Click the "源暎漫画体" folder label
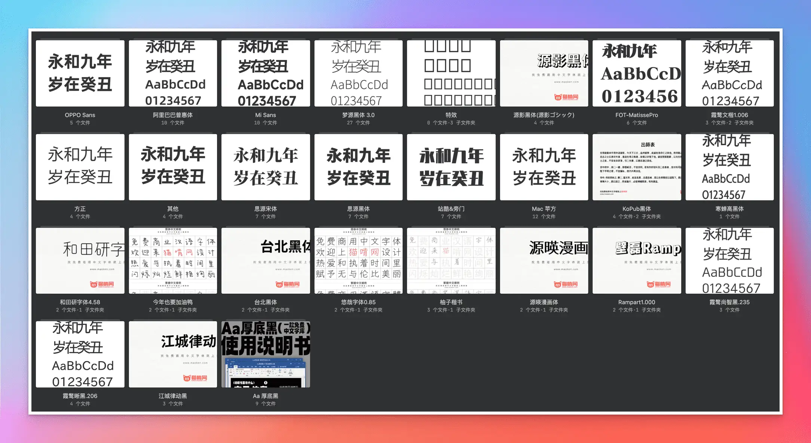 (544, 302)
